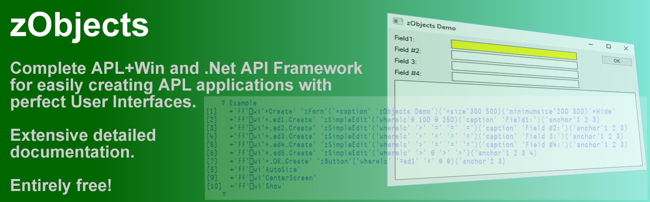The image size is (650, 202).
Task: Click the Field1: label
Action: 405,39
